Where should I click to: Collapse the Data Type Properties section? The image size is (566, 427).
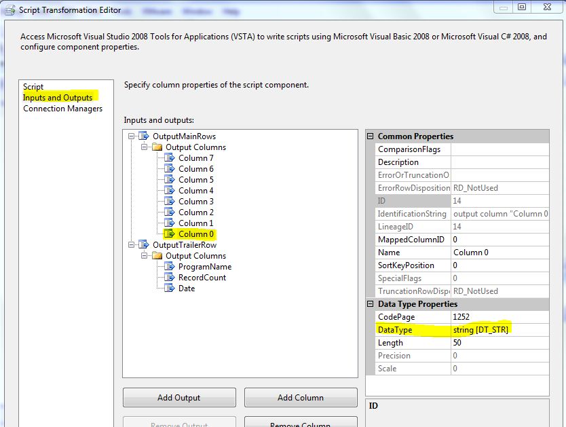(371, 304)
